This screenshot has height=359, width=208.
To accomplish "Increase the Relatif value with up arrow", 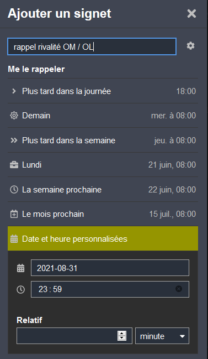I will [122, 334].
